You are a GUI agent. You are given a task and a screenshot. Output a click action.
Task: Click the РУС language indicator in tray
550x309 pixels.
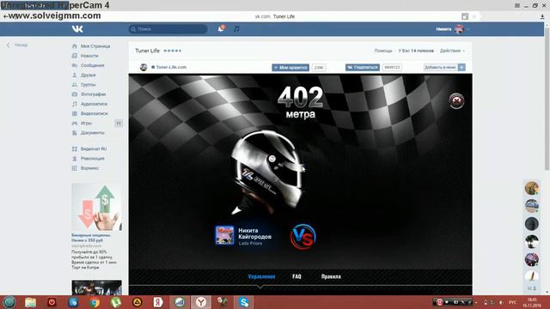click(513, 302)
